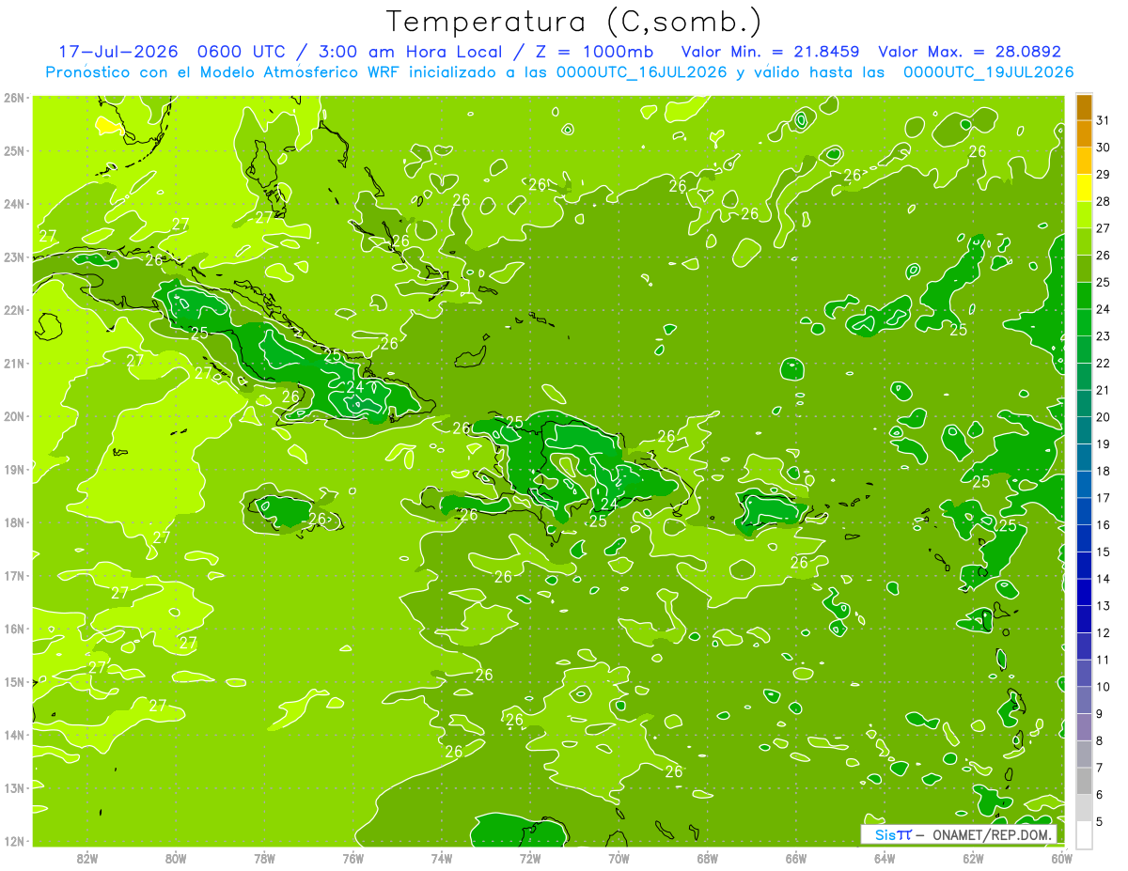Click 'Valor Max. = 28.0892' text

tap(969, 52)
